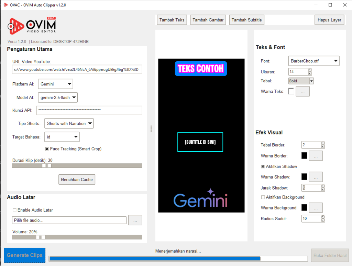
Task: Click the OVIM Video Editor logo
Action: coord(32,26)
